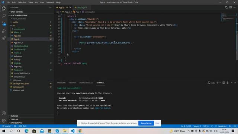
Task: Open the Source Control view
Action: tap(4, 23)
